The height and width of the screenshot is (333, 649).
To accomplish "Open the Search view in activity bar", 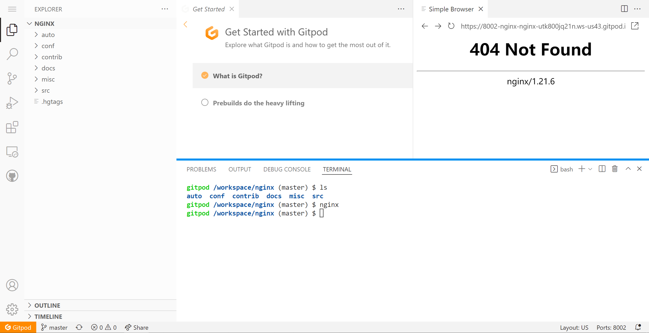I will 12,54.
